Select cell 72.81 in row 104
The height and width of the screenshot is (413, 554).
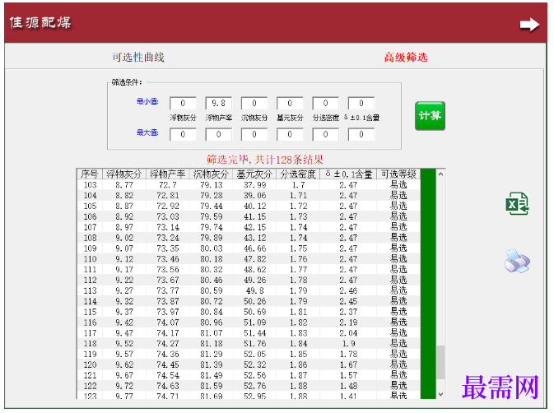pos(167,195)
